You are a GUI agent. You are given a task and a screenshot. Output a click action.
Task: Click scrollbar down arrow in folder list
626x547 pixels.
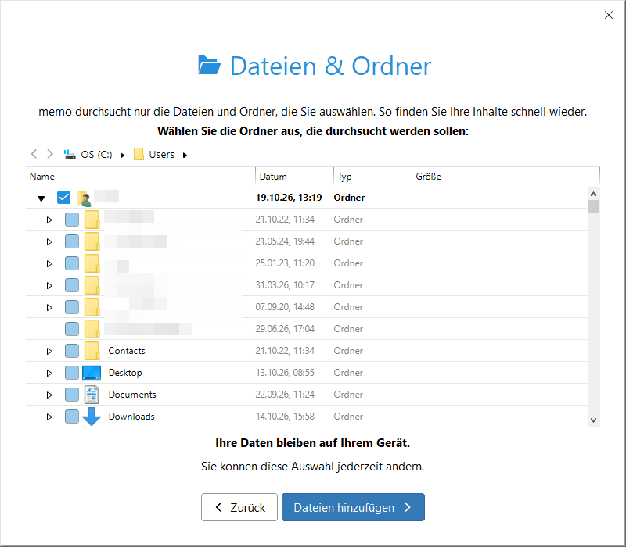[594, 420]
